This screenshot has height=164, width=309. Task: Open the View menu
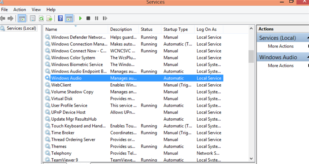pyautogui.click(x=36, y=10)
